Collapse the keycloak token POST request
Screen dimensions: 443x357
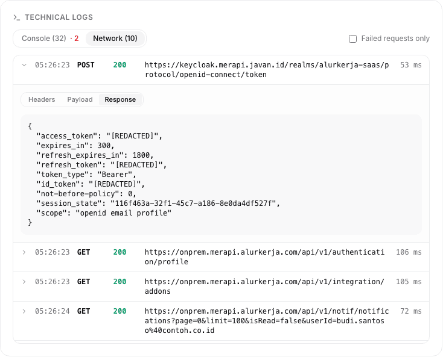click(24, 65)
